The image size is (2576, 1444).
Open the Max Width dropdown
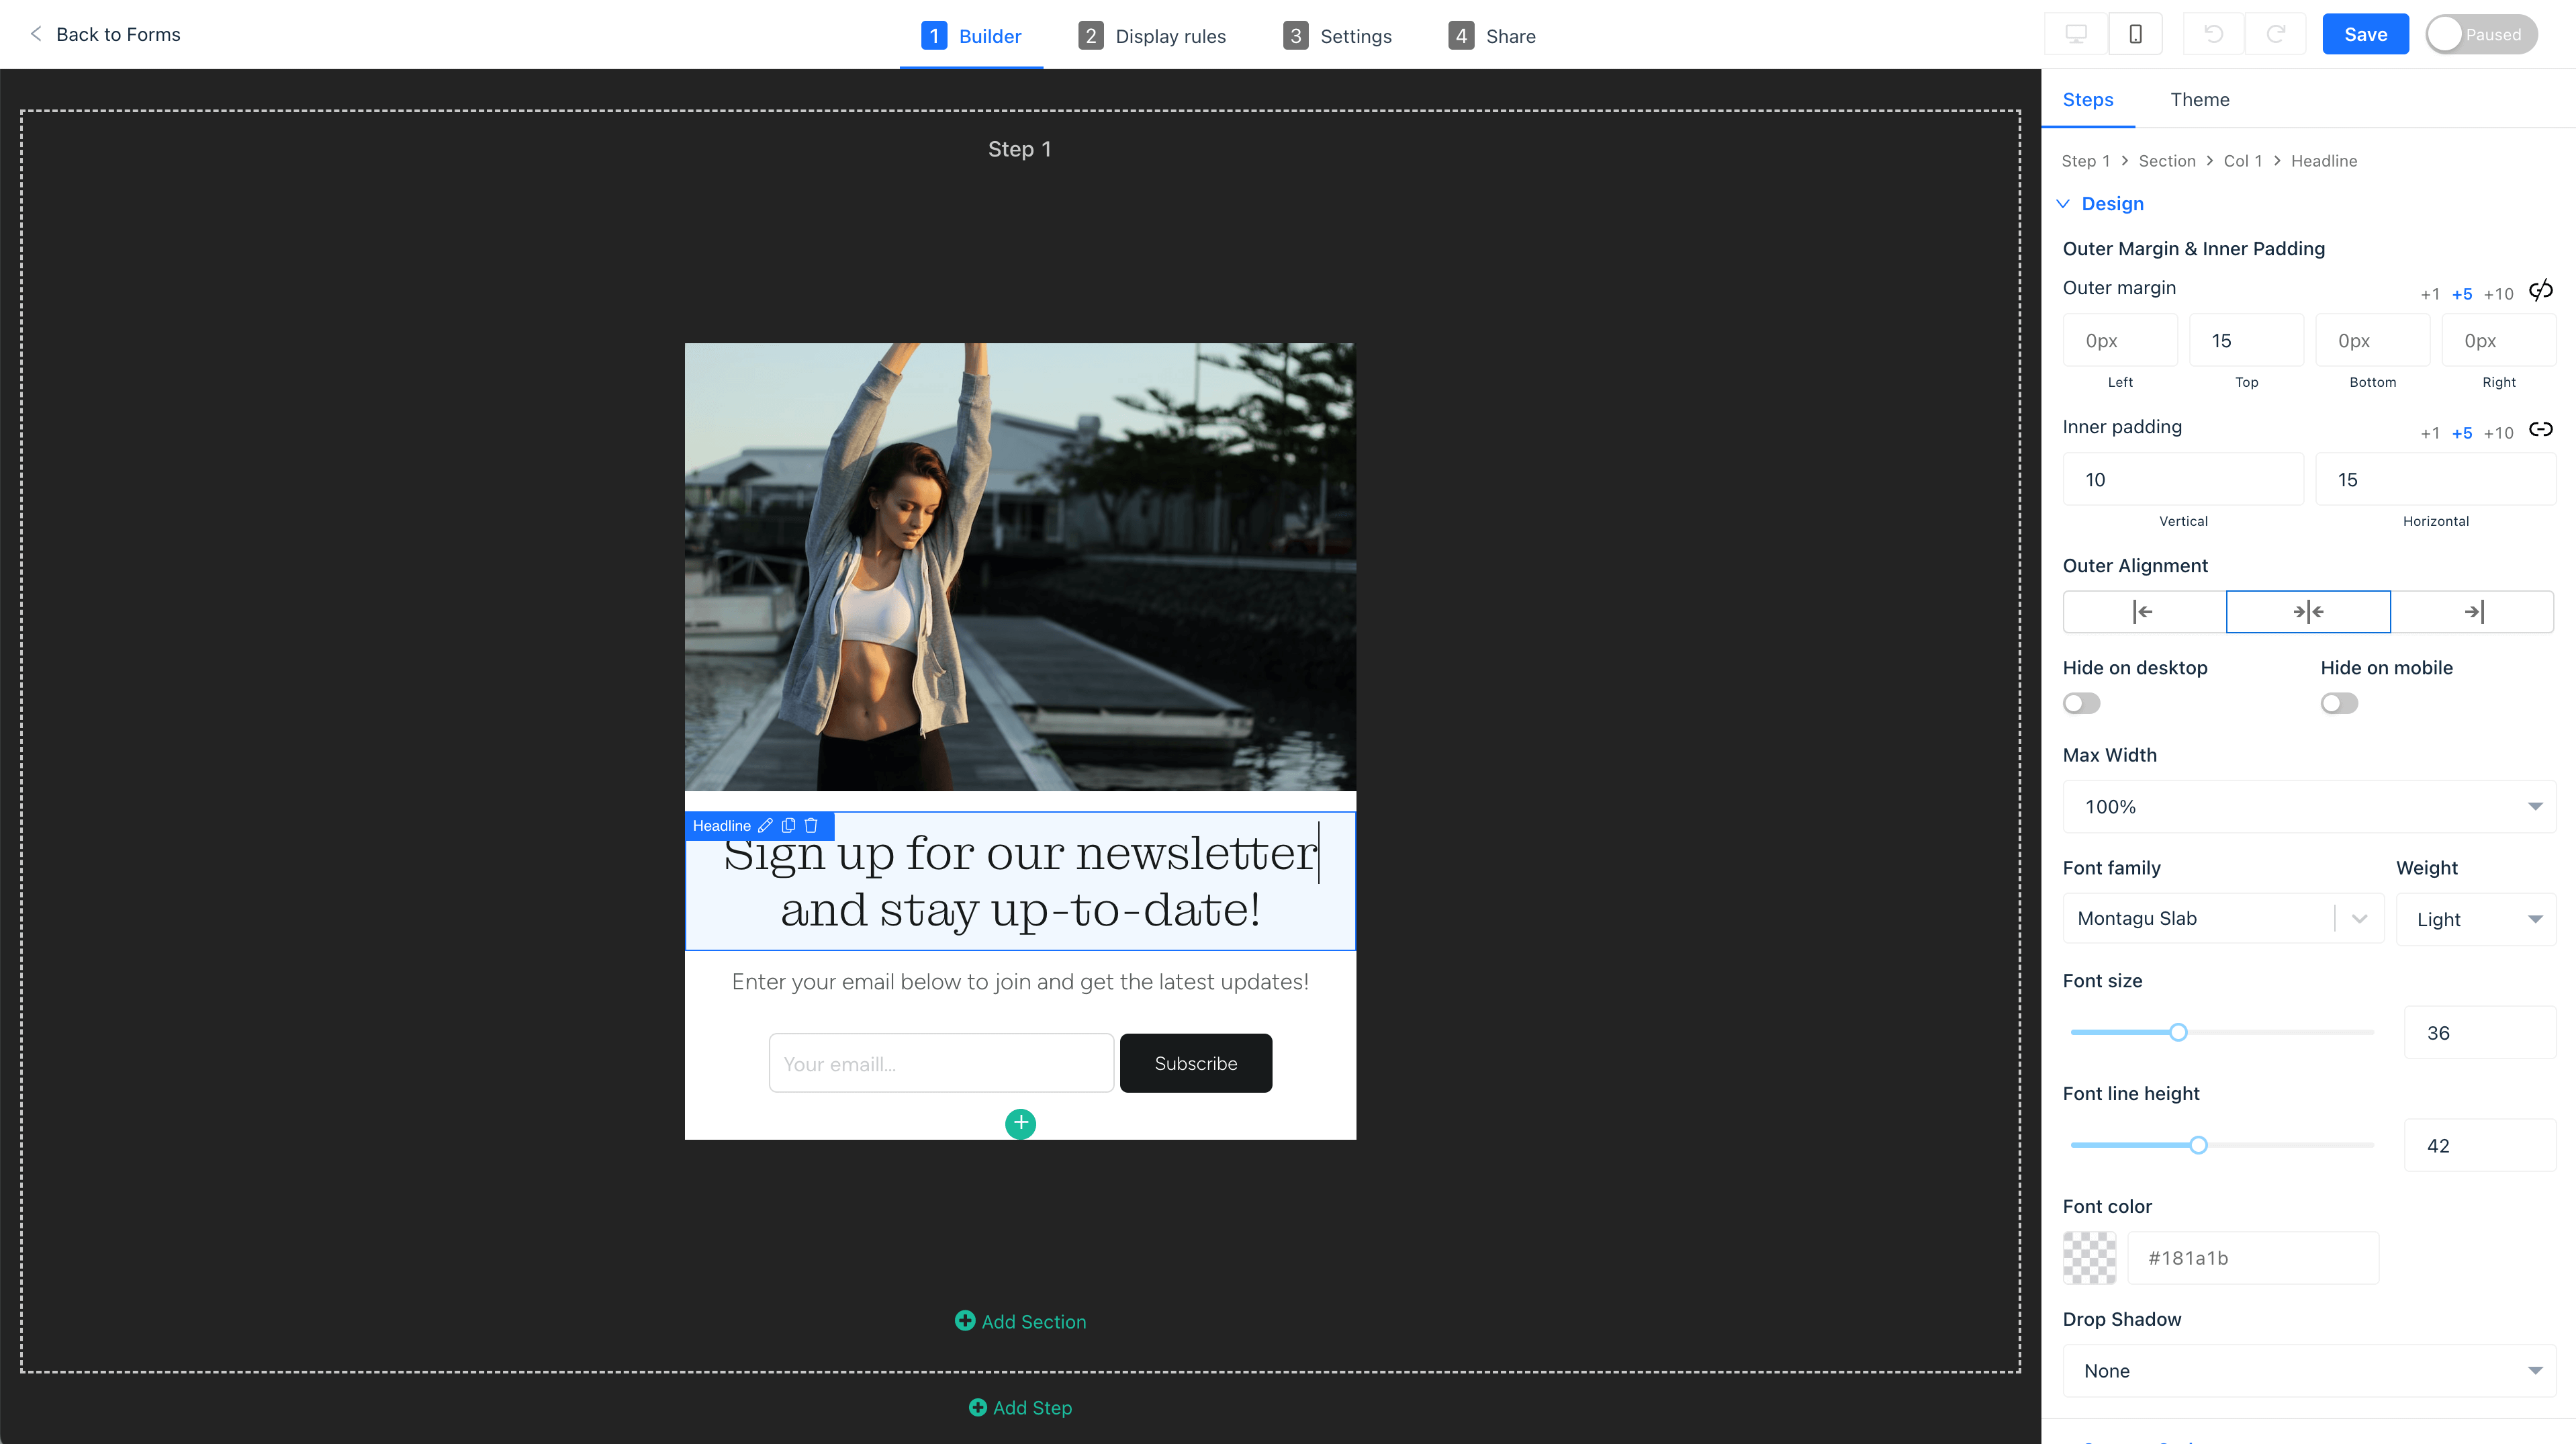[x=2308, y=806]
